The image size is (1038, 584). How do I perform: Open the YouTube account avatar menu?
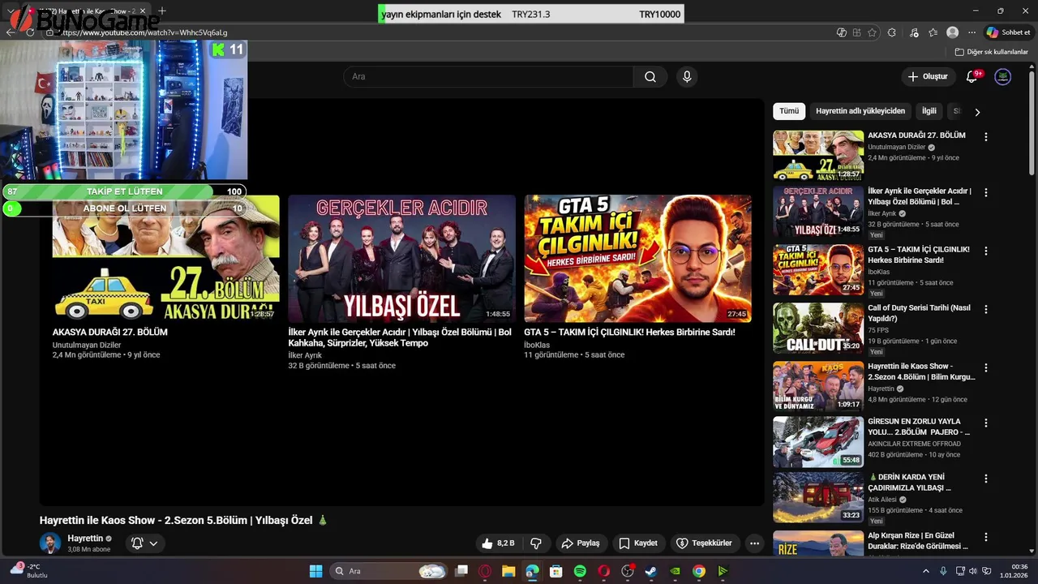point(1003,76)
